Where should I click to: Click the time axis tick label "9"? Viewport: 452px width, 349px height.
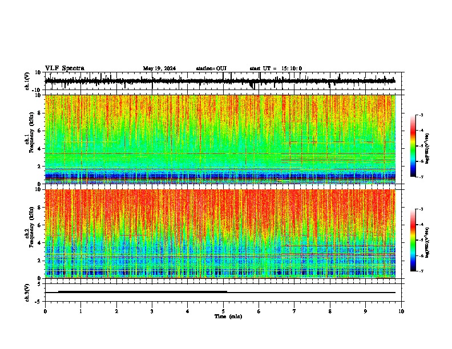tap(365, 311)
